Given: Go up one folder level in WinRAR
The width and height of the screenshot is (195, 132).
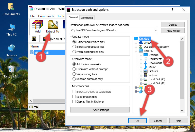Looking at the screenshot, I should pos(34,39).
